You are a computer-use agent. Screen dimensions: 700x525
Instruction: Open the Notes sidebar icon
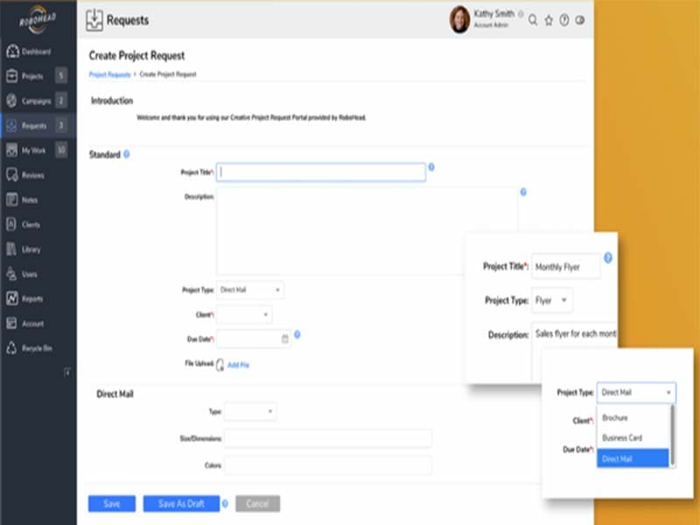coord(12,199)
